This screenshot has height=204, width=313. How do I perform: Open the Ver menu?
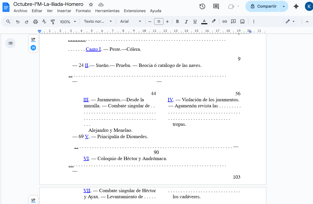coord(50,11)
